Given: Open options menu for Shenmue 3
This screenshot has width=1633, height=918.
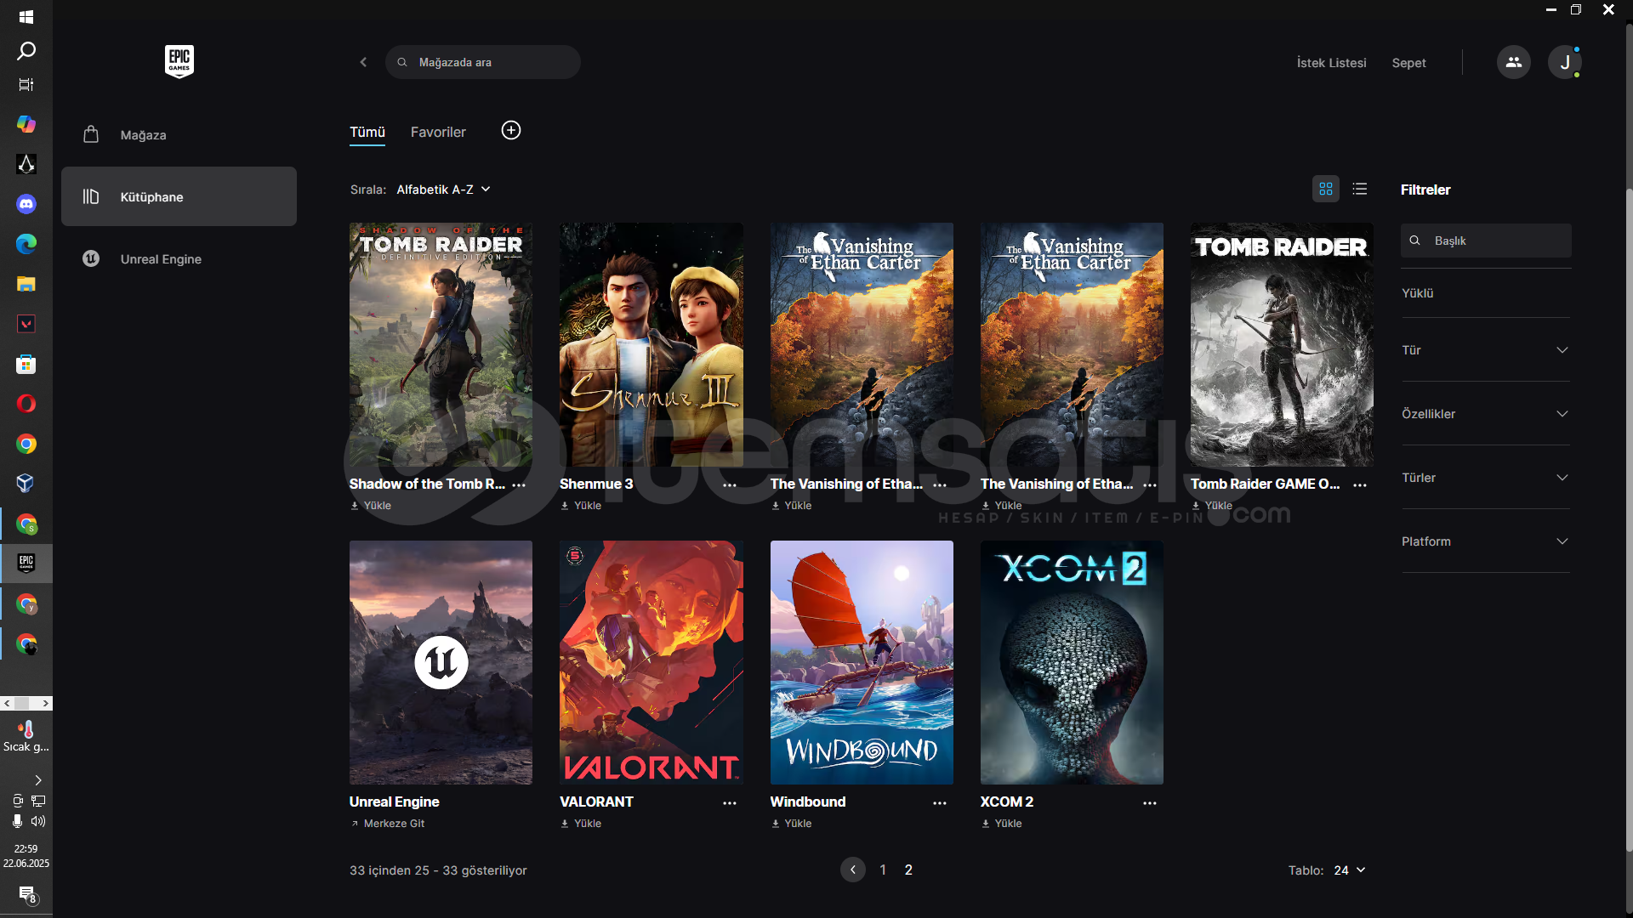Looking at the screenshot, I should [x=729, y=484].
